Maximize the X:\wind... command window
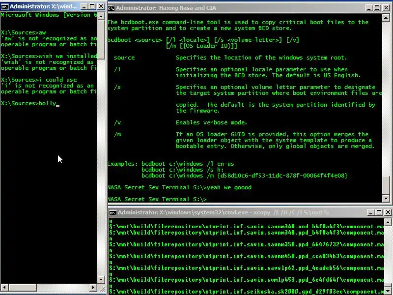393x295 pixels. pos(92,6)
